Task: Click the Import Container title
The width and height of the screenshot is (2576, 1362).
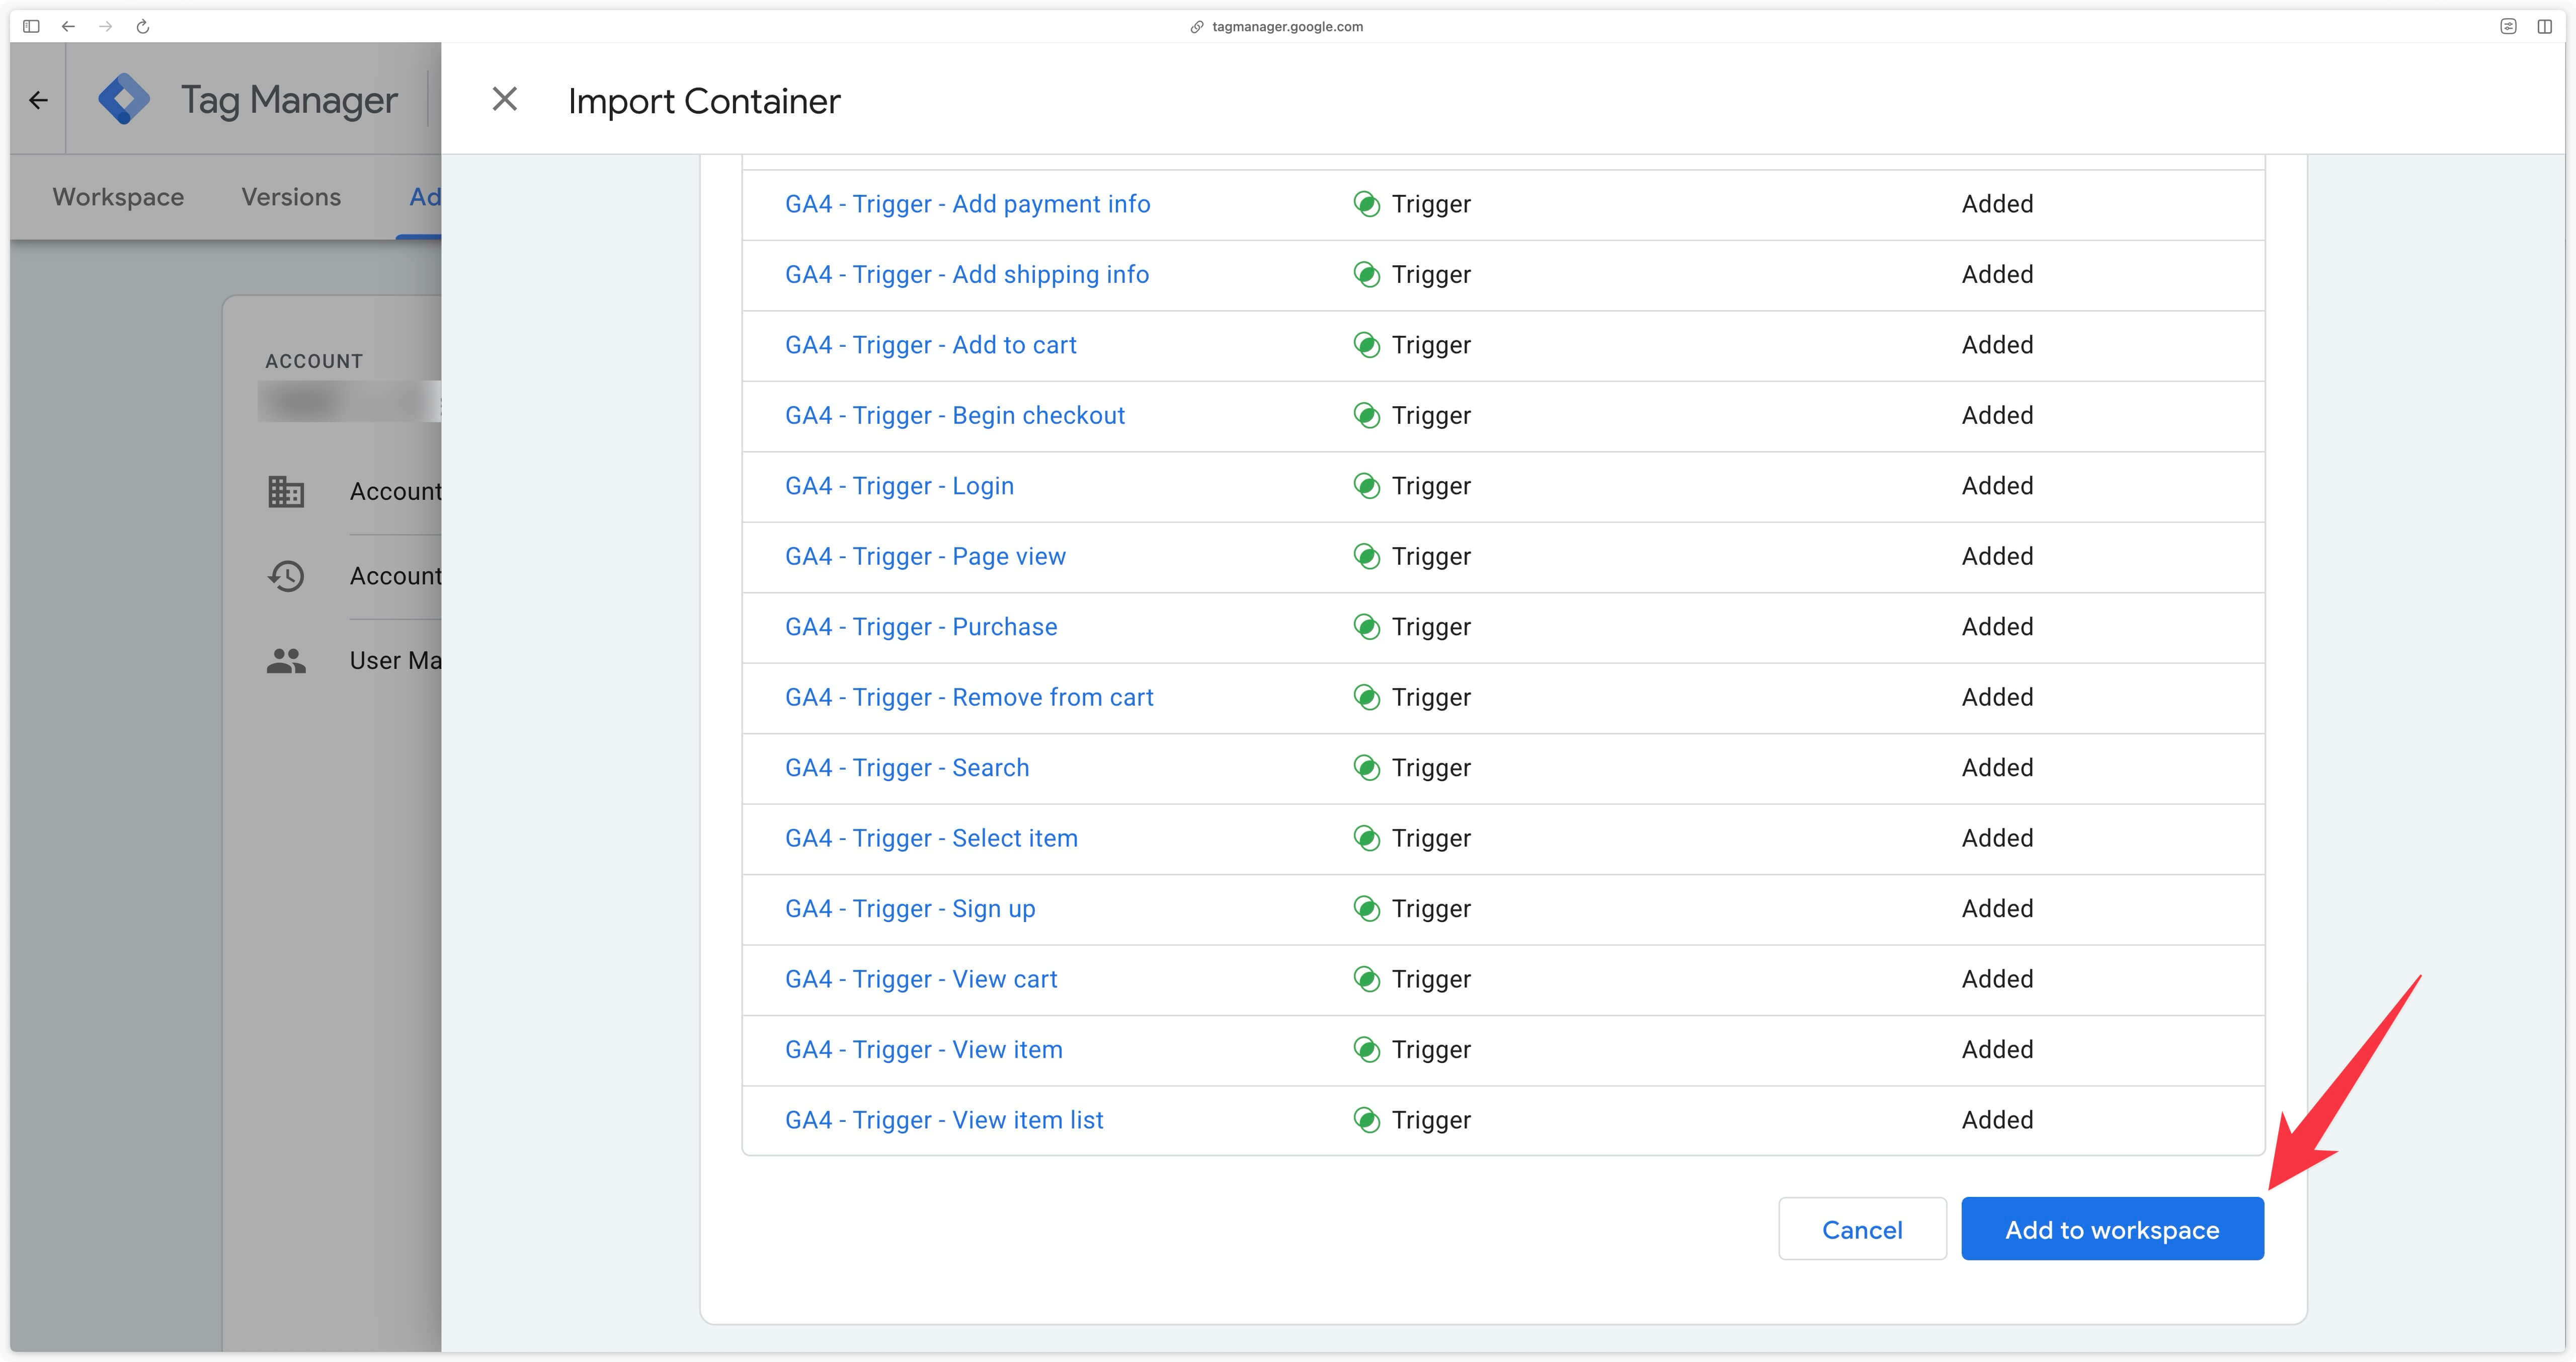Action: click(704, 101)
